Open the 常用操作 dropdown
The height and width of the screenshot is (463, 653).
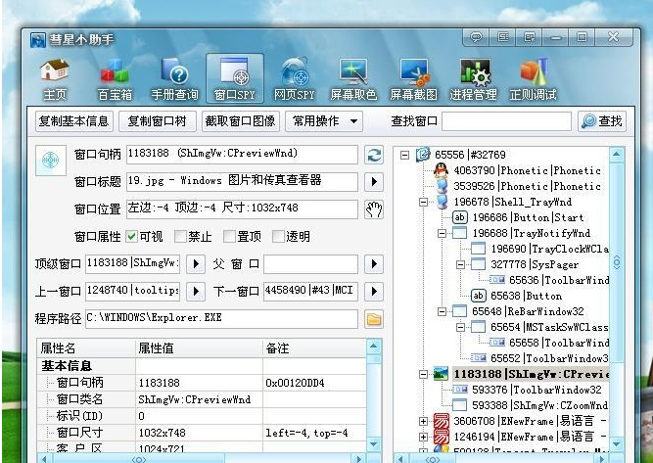coord(324,121)
